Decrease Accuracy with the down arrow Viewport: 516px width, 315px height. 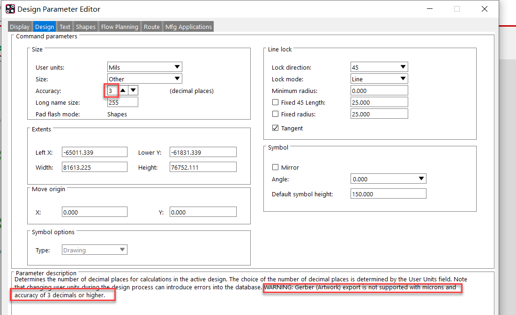pos(133,91)
